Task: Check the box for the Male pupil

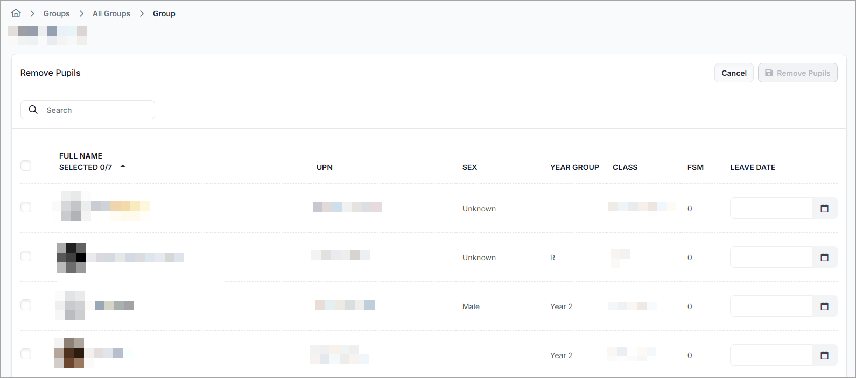Action: click(x=26, y=305)
